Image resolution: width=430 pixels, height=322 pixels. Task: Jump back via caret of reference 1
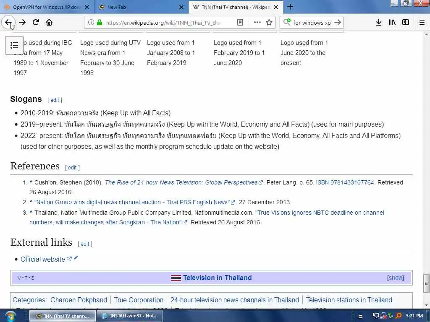tap(31, 182)
